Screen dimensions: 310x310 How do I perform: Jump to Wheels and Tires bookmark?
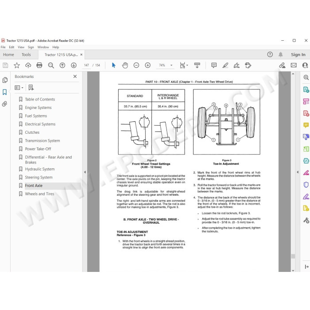tap(39, 194)
